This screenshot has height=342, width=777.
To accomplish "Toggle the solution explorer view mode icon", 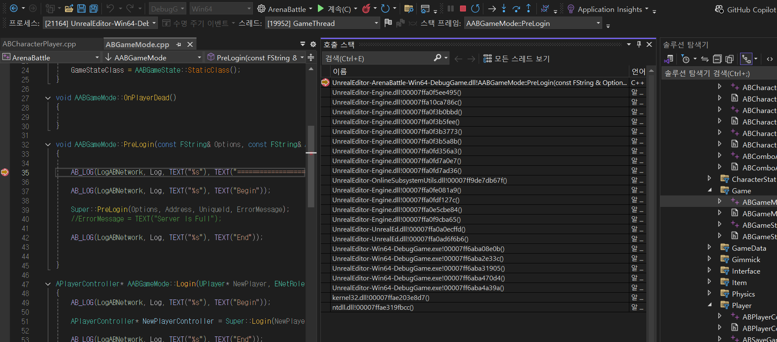I will 746,59.
